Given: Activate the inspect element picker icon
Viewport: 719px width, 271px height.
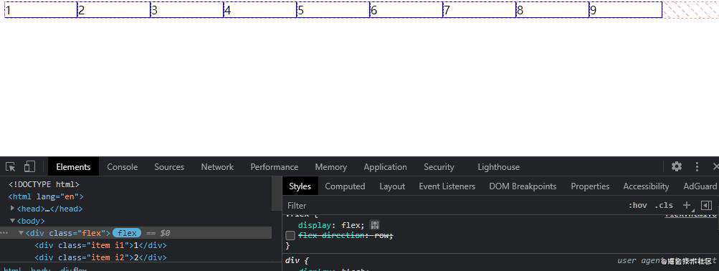Looking at the screenshot, I should [11, 166].
